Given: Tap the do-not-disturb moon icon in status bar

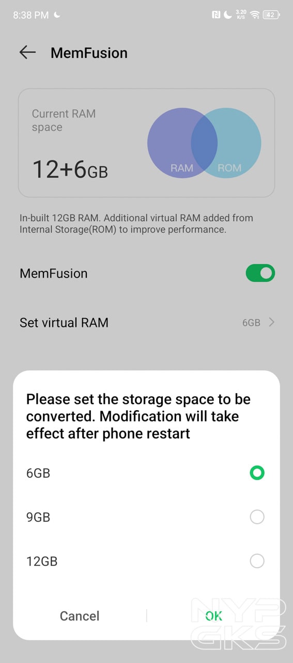Looking at the screenshot, I should (x=228, y=15).
